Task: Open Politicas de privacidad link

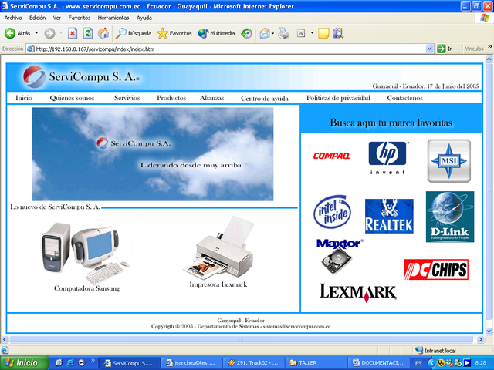Action: pos(338,98)
